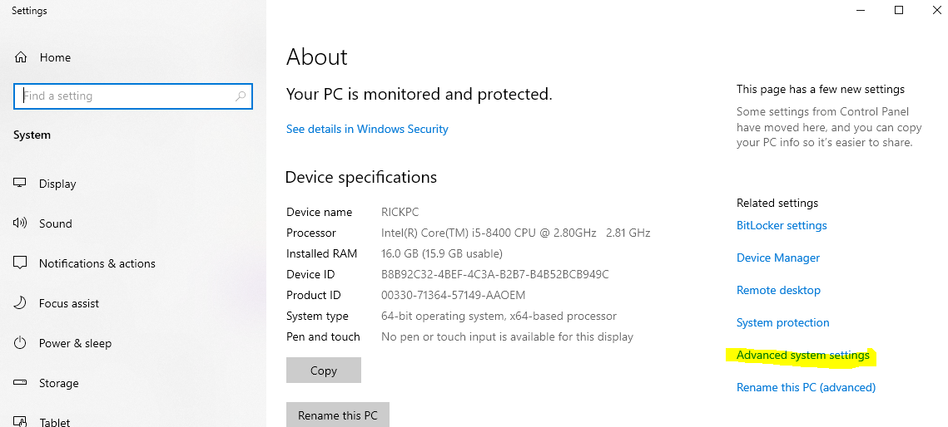The height and width of the screenshot is (427, 948).
Task: Click the Tablet icon in sidebar
Action: pyautogui.click(x=20, y=421)
